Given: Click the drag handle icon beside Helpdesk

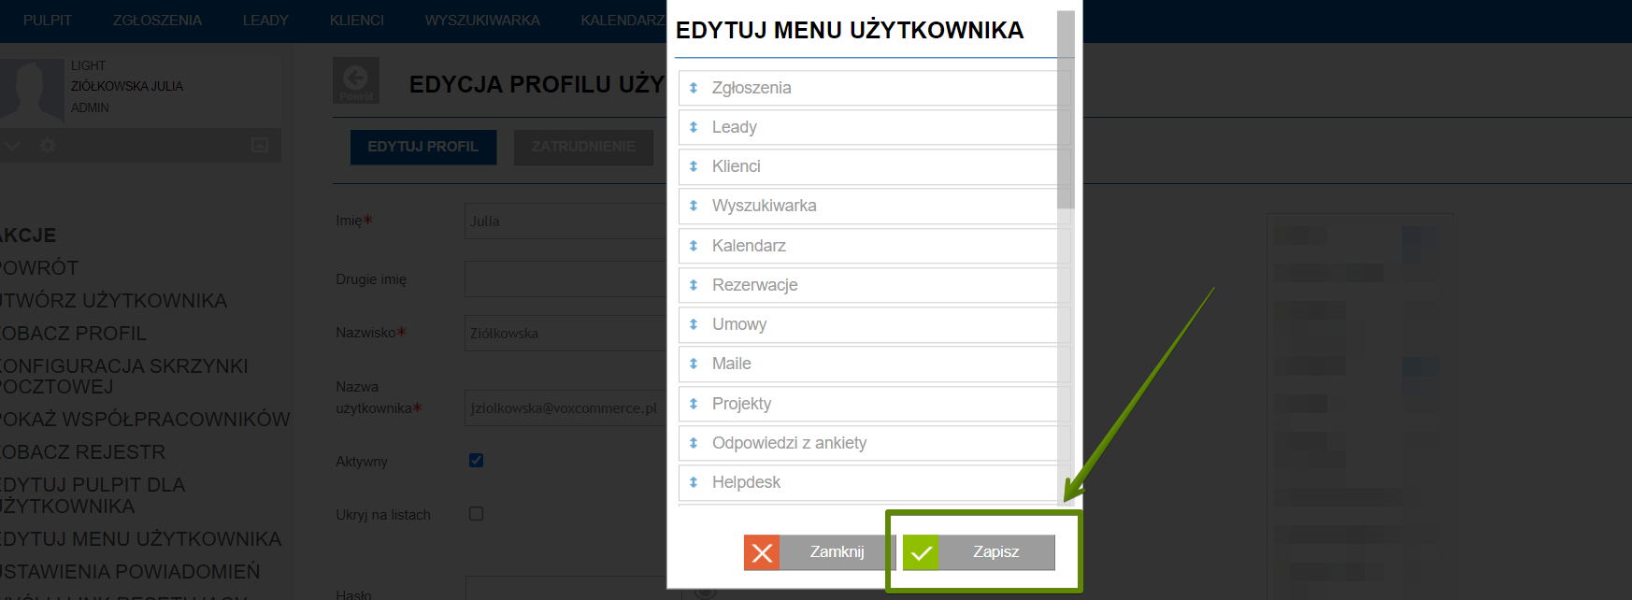Looking at the screenshot, I should tap(694, 482).
